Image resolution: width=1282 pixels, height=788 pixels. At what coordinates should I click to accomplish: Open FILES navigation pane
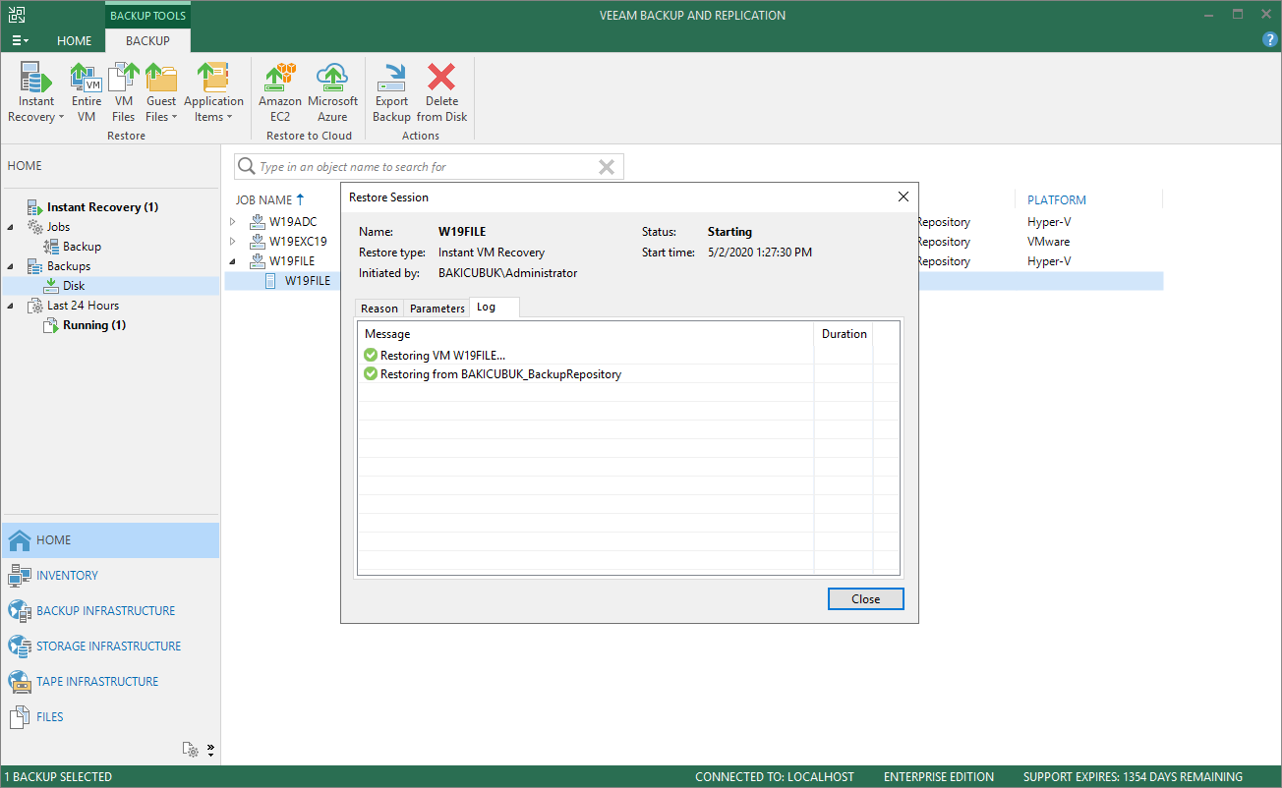110,717
